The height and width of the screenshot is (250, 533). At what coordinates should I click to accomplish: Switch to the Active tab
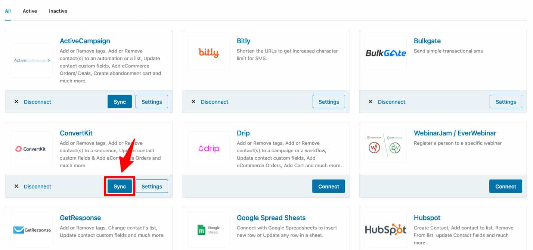click(x=30, y=11)
